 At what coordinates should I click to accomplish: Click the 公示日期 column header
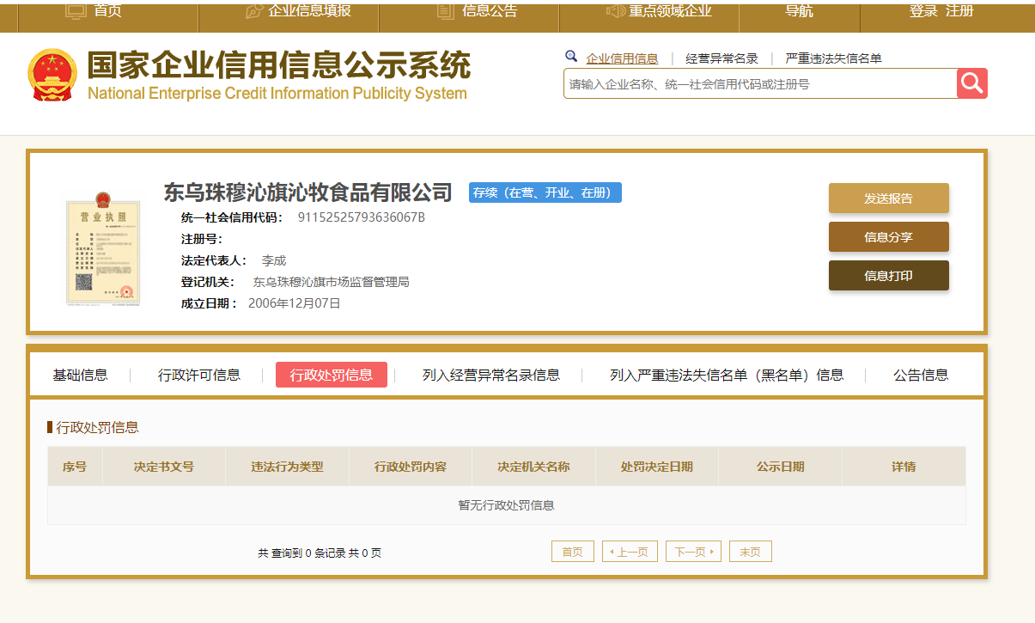(x=781, y=467)
